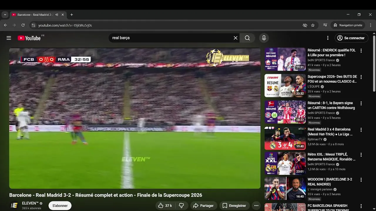The image size is (376, 211).
Task: Click the magnifier search button
Action: click(247, 38)
